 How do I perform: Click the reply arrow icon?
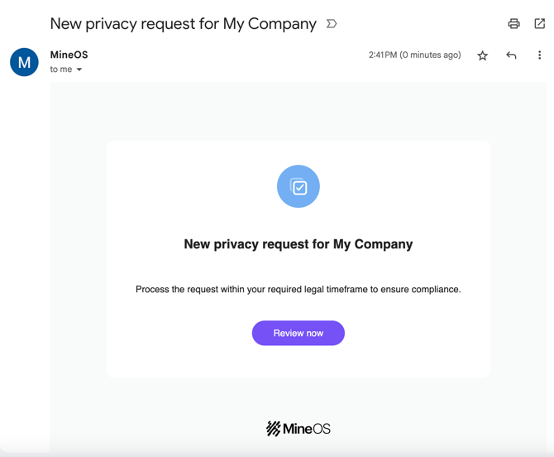pyautogui.click(x=511, y=55)
